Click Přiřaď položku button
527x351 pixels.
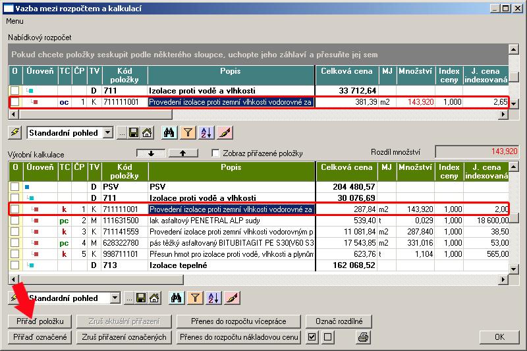[x=40, y=321]
